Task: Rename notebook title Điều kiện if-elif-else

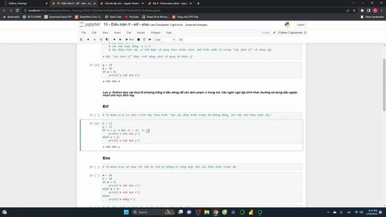Action: coord(126,25)
